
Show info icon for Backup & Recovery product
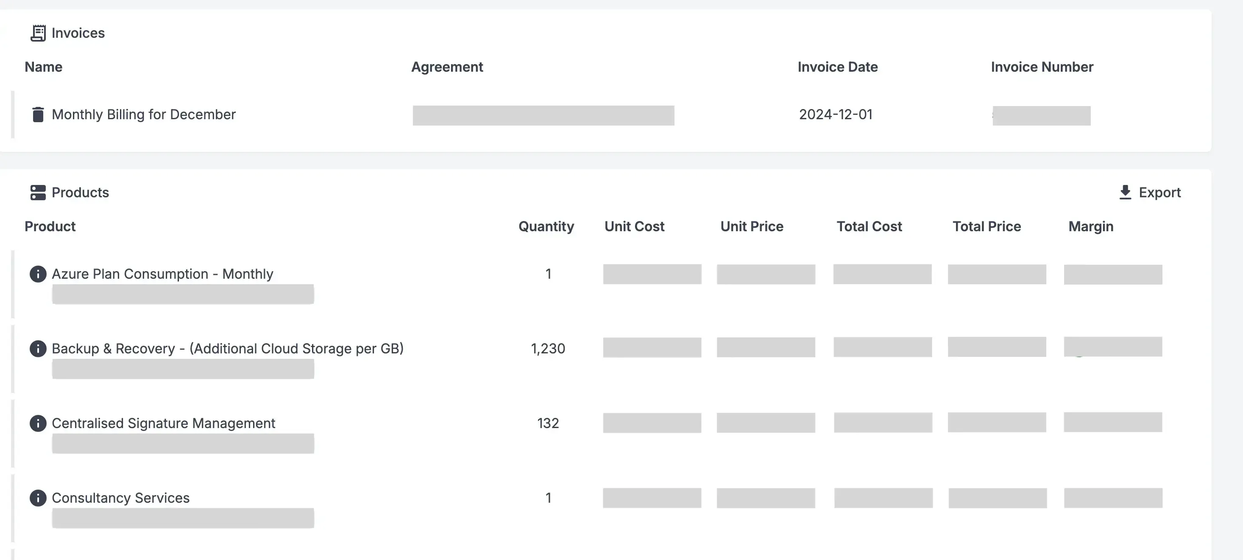click(38, 348)
